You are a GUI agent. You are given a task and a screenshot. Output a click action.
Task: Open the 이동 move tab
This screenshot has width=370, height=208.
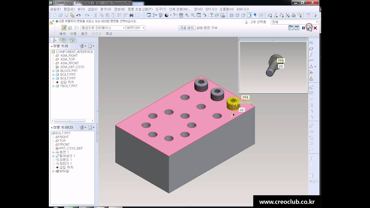coord(73,34)
